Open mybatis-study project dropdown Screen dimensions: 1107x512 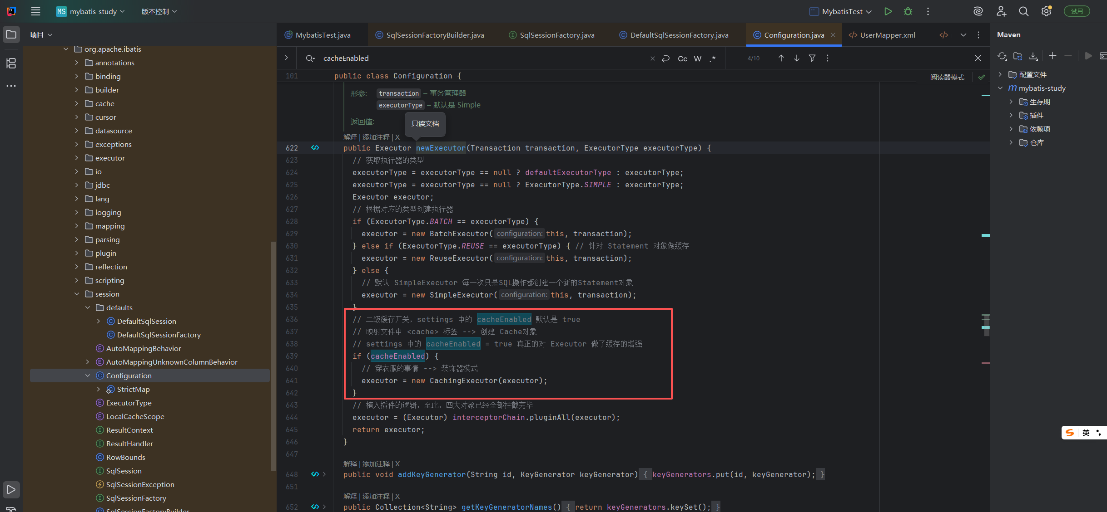(x=90, y=11)
